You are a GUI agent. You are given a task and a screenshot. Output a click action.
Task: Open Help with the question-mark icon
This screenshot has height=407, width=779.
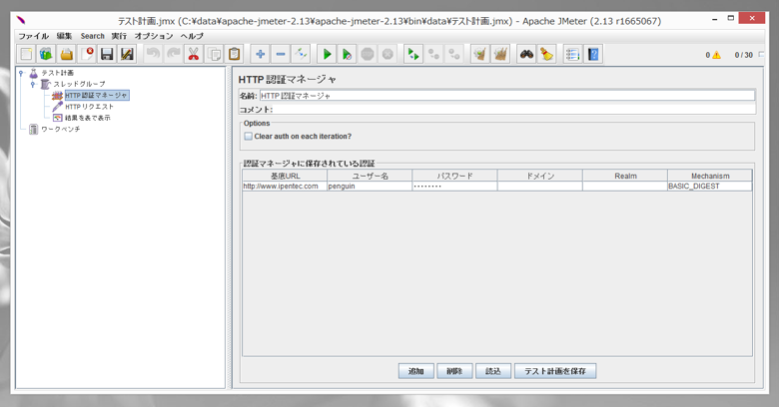593,54
